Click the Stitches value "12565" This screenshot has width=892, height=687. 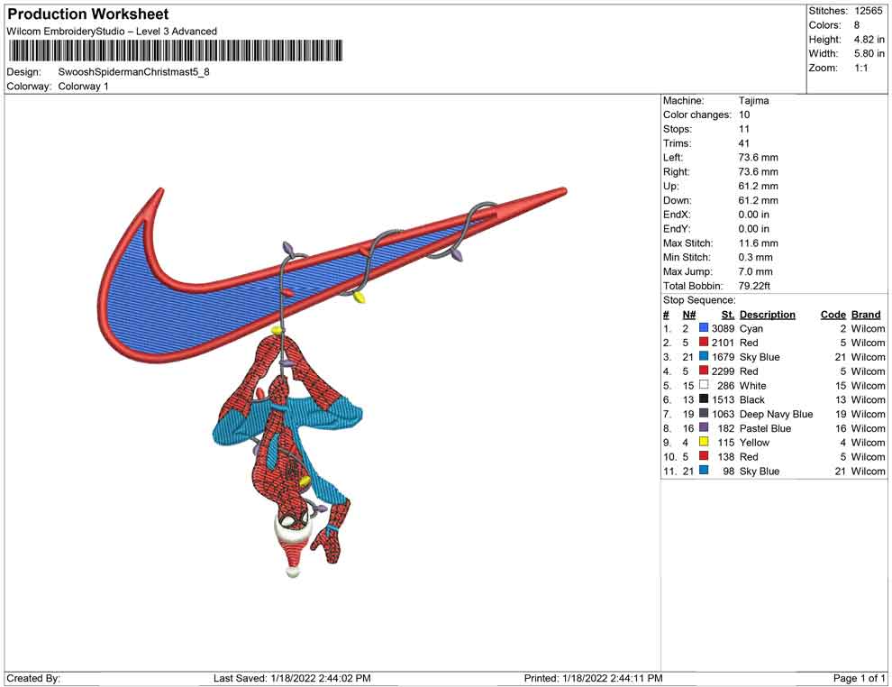[868, 11]
